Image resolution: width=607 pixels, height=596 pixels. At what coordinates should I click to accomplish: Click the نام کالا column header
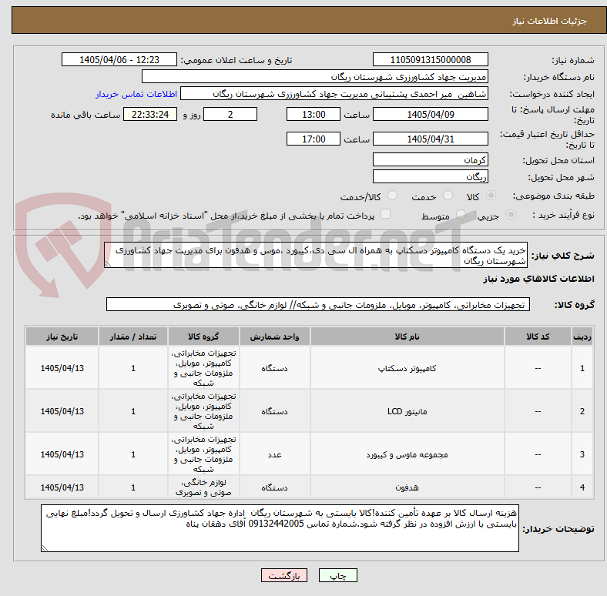[x=407, y=337]
